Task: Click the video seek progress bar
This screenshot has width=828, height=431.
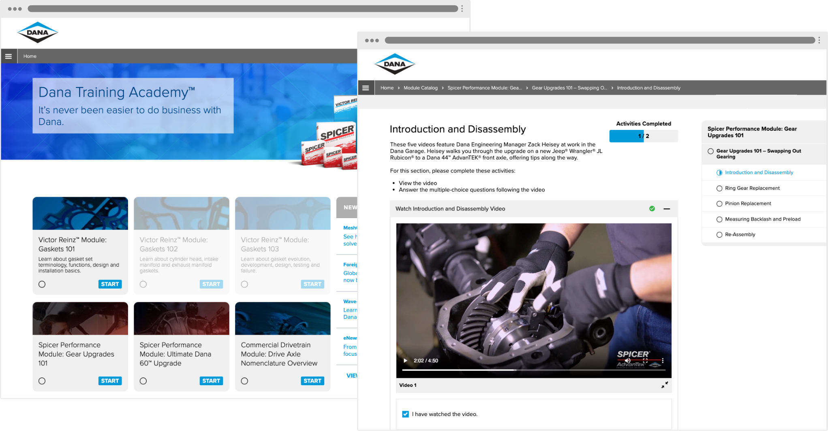Action: coord(534,370)
